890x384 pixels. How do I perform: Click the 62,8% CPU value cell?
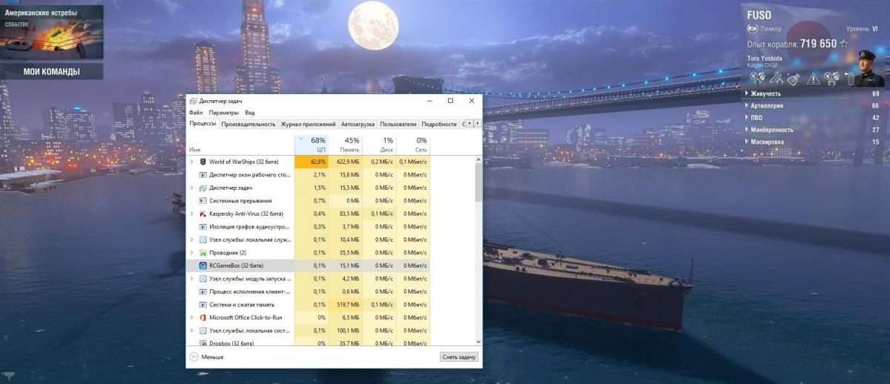311,161
